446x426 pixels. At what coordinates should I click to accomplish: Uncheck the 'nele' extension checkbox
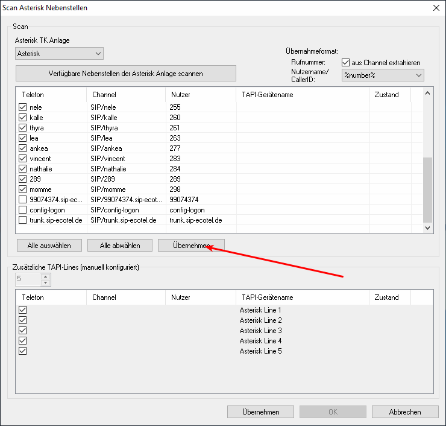[23, 107]
